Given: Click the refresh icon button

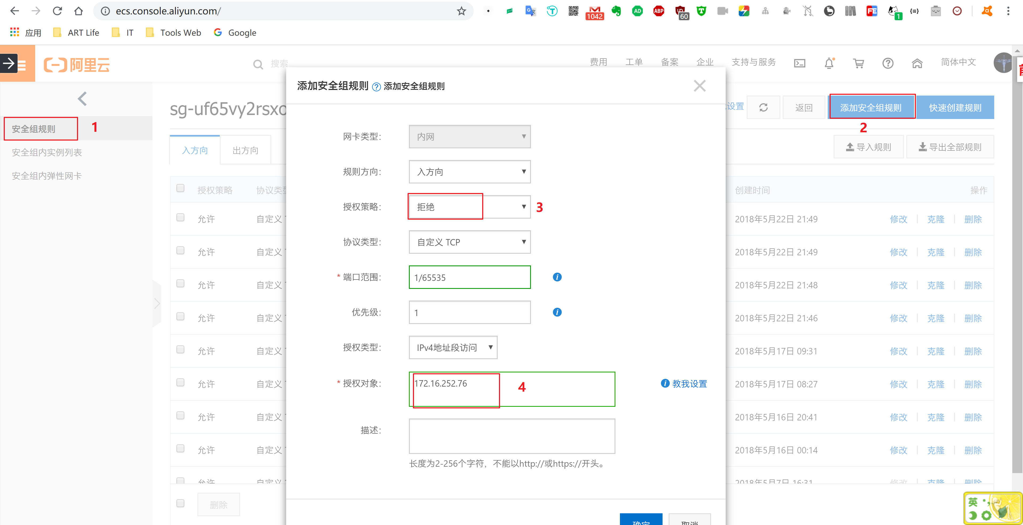Looking at the screenshot, I should point(763,108).
